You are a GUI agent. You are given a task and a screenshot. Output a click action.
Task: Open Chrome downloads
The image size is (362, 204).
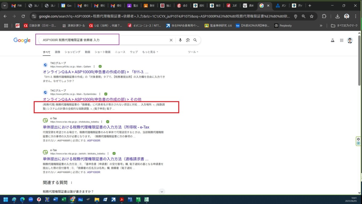click(x=338, y=16)
